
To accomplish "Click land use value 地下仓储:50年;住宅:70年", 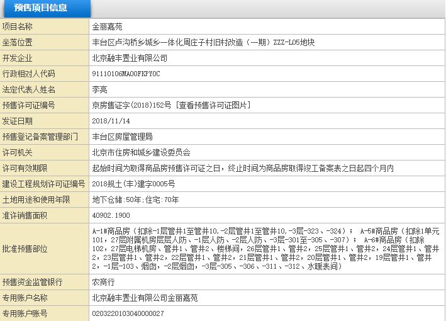I will pyautogui.click(x=135, y=200).
